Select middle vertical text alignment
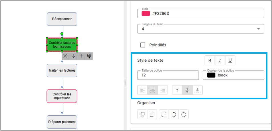This screenshot has width=272, height=131. pyautogui.click(x=187, y=90)
